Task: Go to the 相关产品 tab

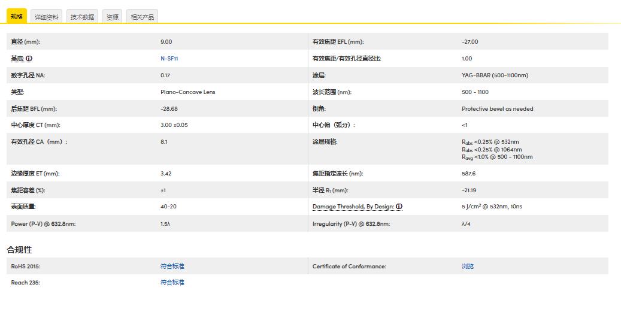Action: pyautogui.click(x=142, y=17)
